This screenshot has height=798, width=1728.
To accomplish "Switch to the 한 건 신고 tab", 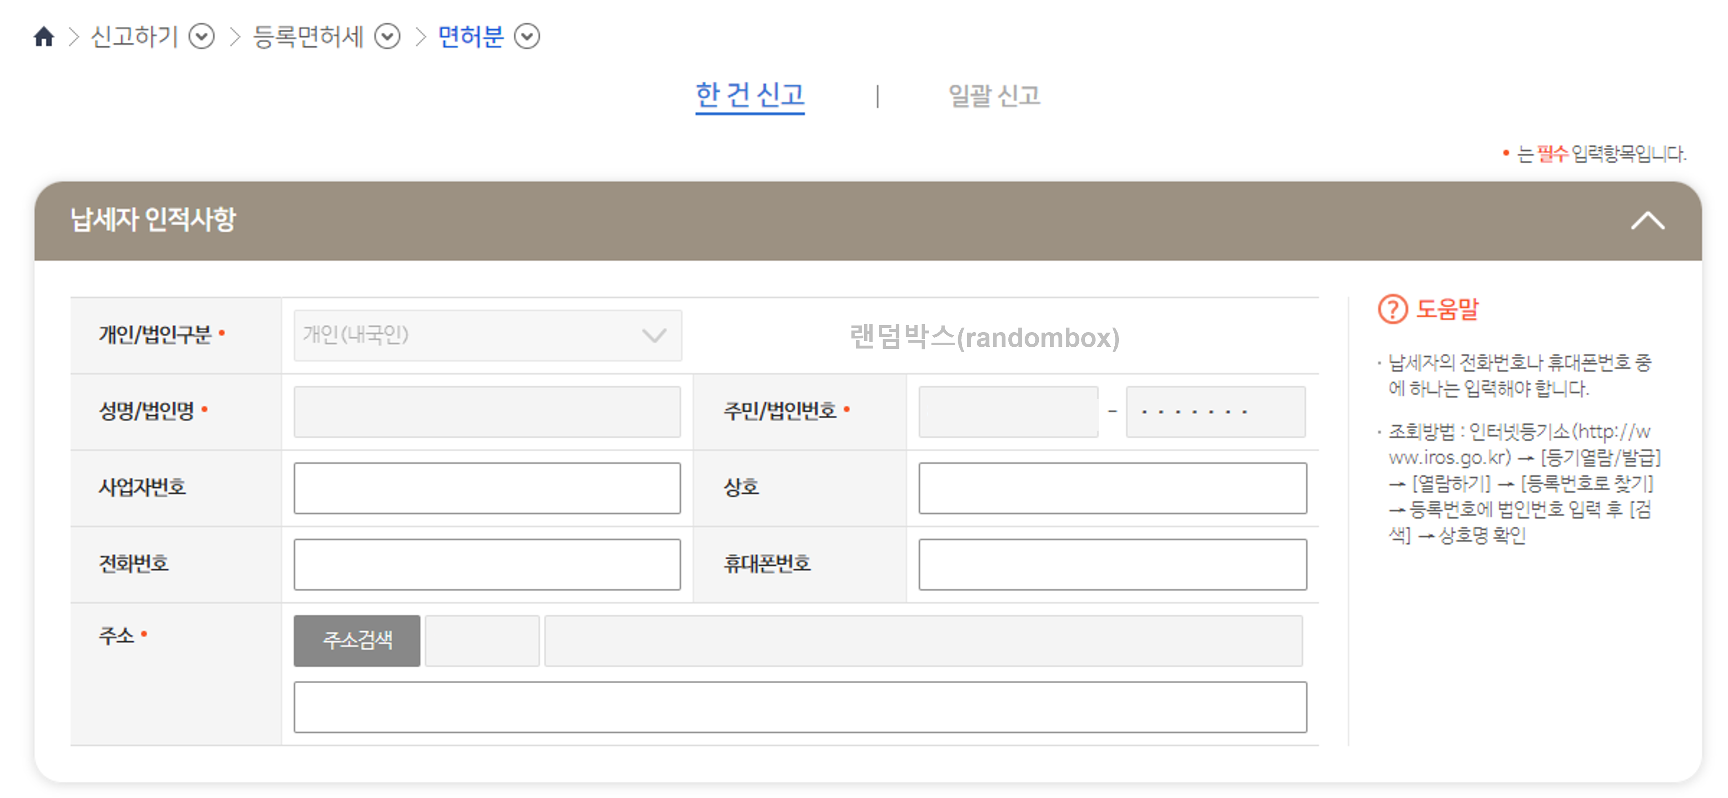I will pyautogui.click(x=749, y=95).
